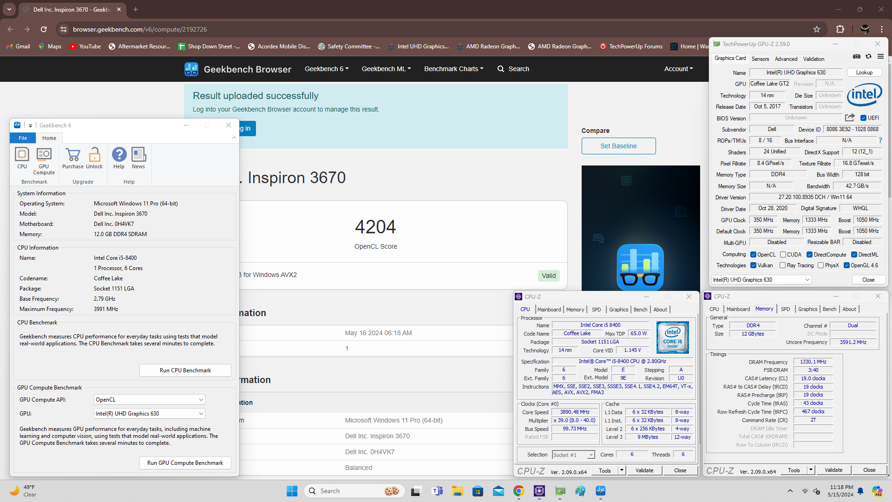Show hidden system tray icons
Viewport: 892px width, 502px height.
[x=790, y=491]
